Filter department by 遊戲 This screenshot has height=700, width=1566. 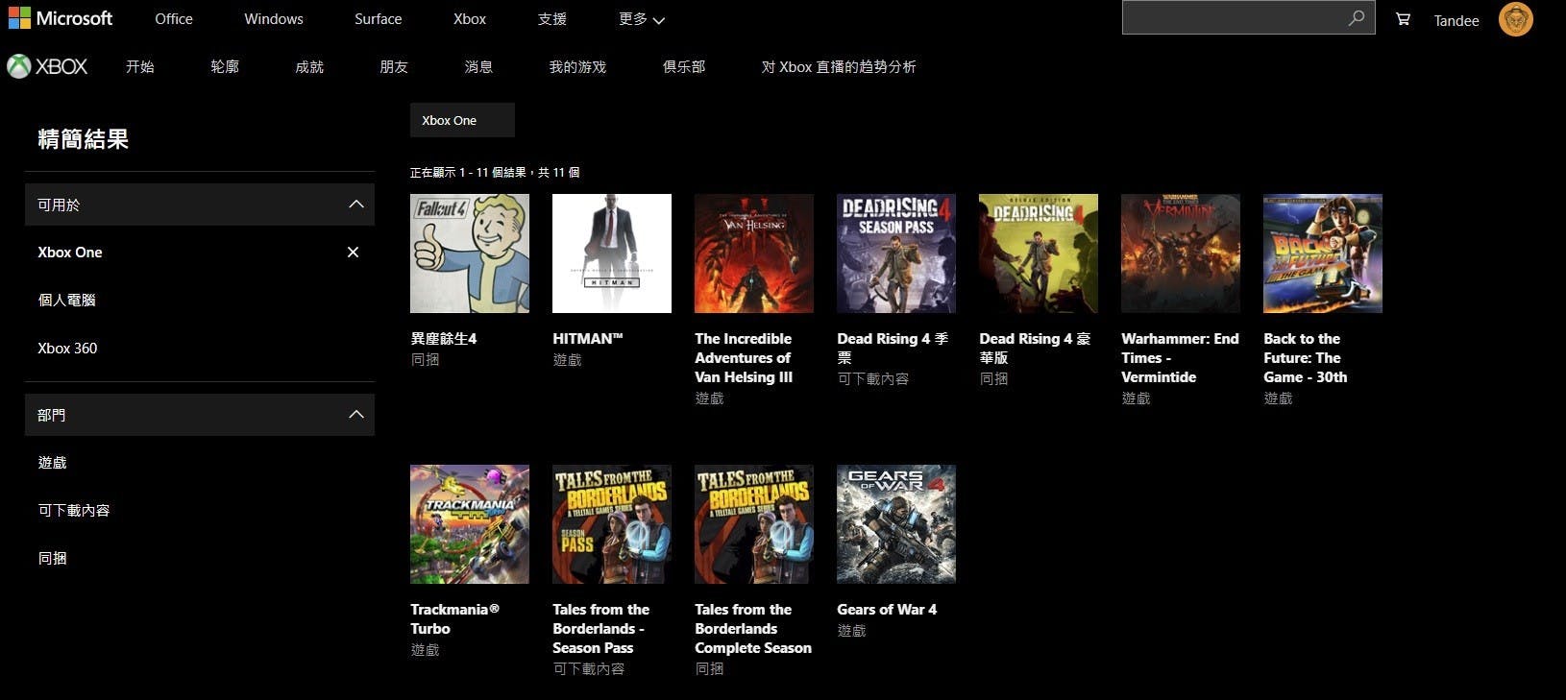[x=53, y=462]
